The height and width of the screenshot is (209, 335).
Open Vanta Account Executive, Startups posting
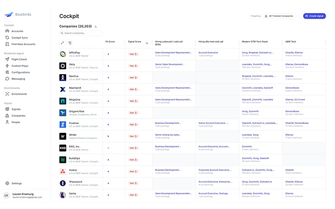coord(213,194)
